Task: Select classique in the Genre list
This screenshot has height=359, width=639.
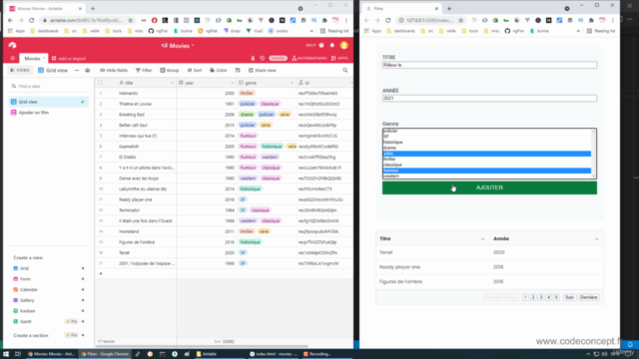Action: (x=487, y=165)
